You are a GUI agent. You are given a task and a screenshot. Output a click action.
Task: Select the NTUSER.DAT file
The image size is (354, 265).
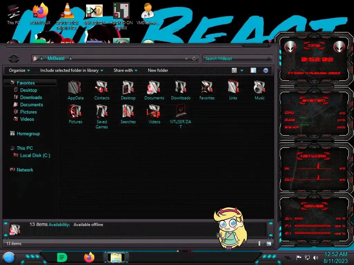pyautogui.click(x=180, y=117)
